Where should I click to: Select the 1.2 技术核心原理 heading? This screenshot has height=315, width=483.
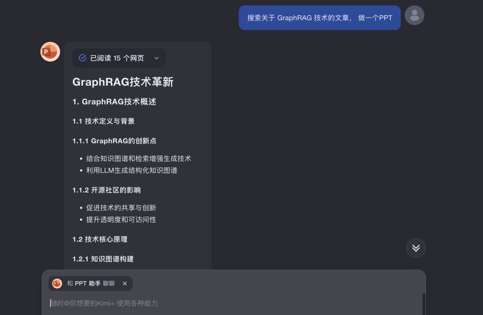click(x=100, y=239)
